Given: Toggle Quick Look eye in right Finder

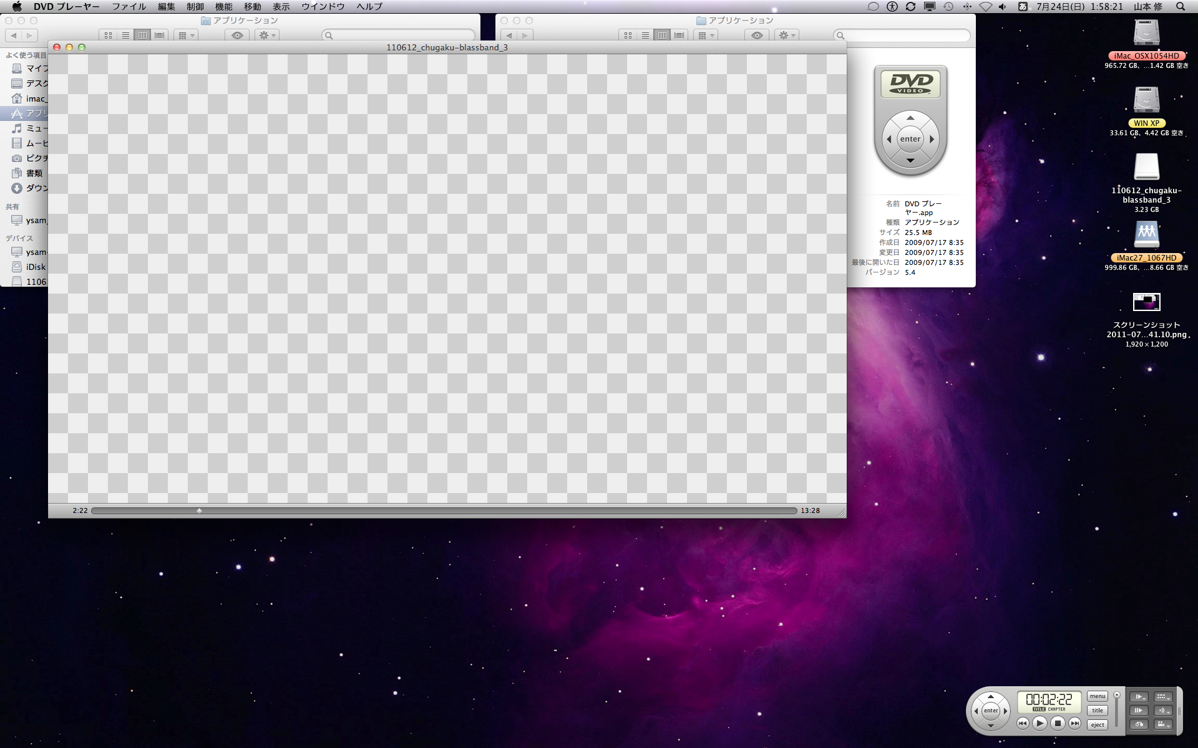Looking at the screenshot, I should (757, 36).
